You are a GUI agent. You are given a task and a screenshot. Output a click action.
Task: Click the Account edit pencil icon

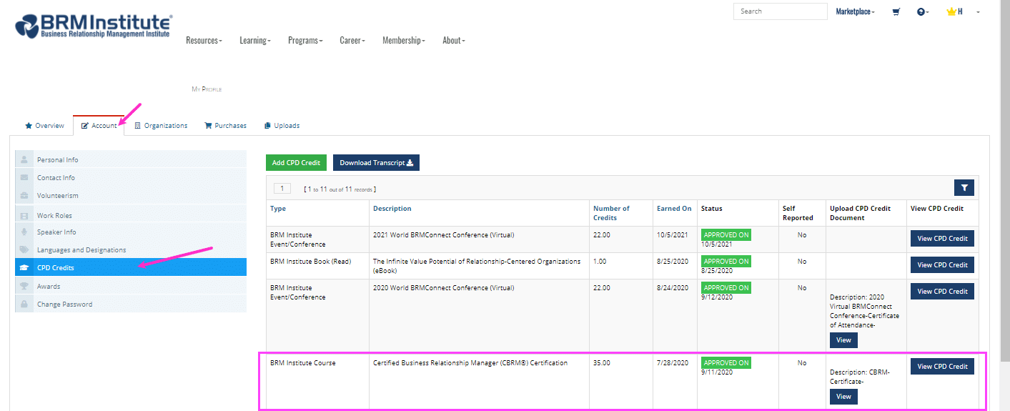85,126
